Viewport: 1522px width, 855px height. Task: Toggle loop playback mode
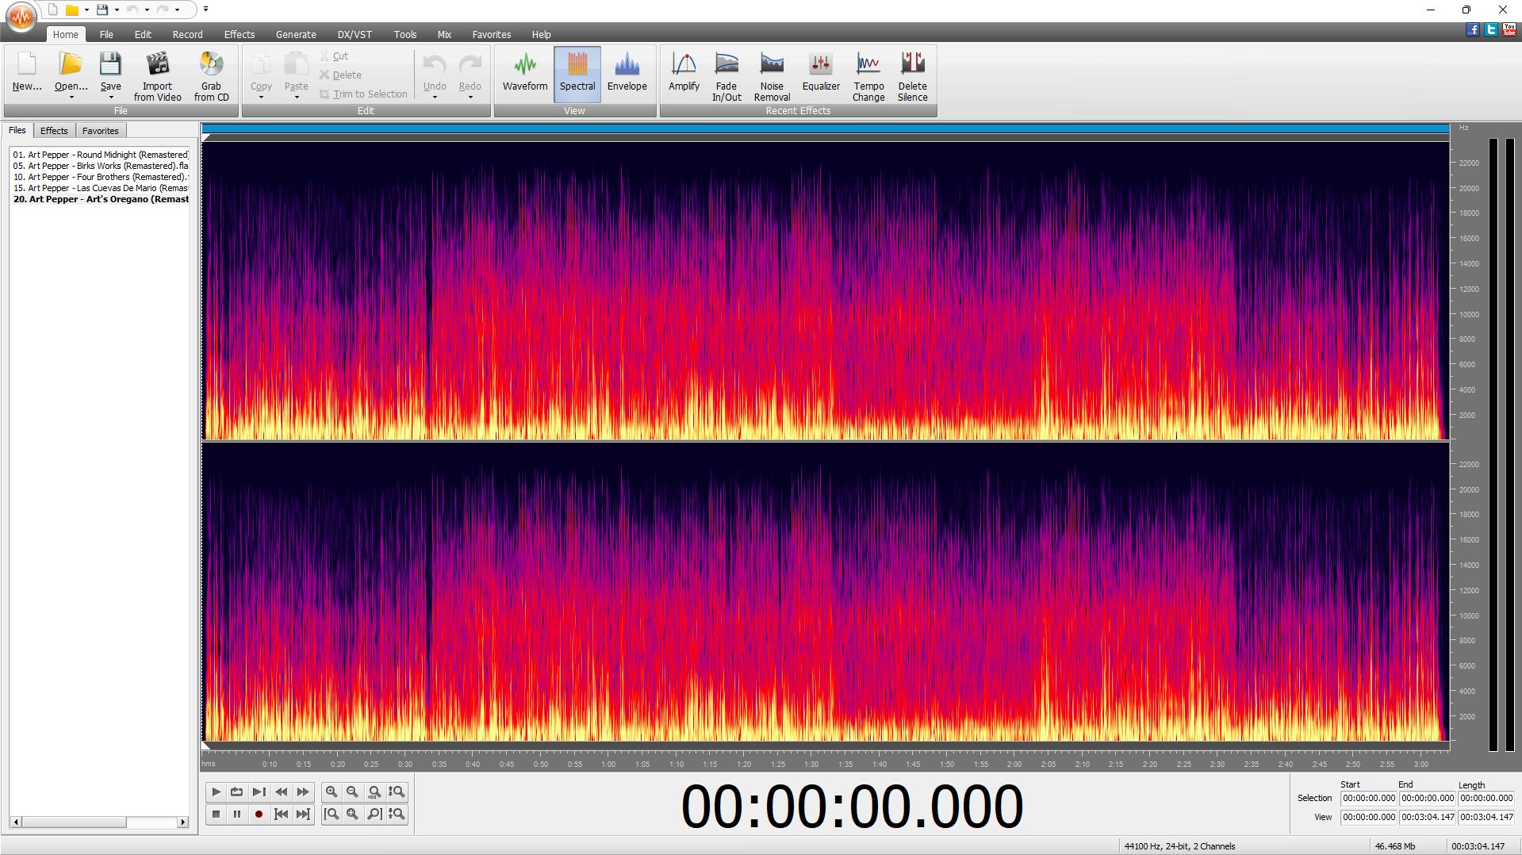236,792
